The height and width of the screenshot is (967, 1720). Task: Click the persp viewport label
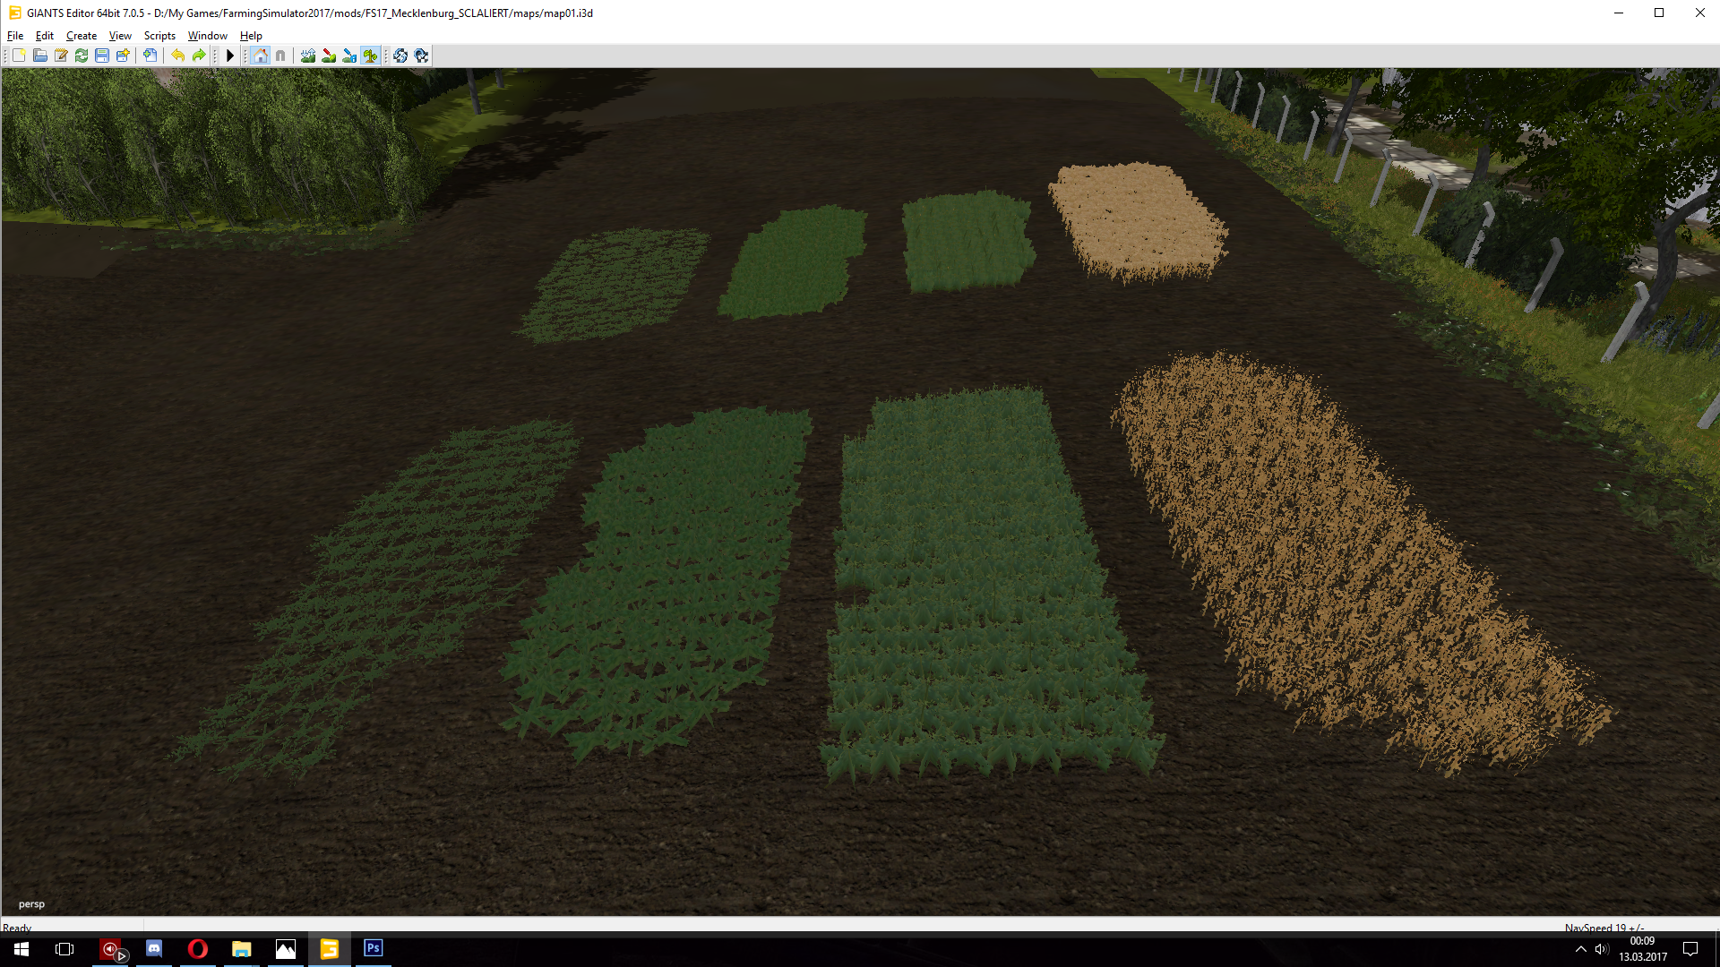click(31, 904)
